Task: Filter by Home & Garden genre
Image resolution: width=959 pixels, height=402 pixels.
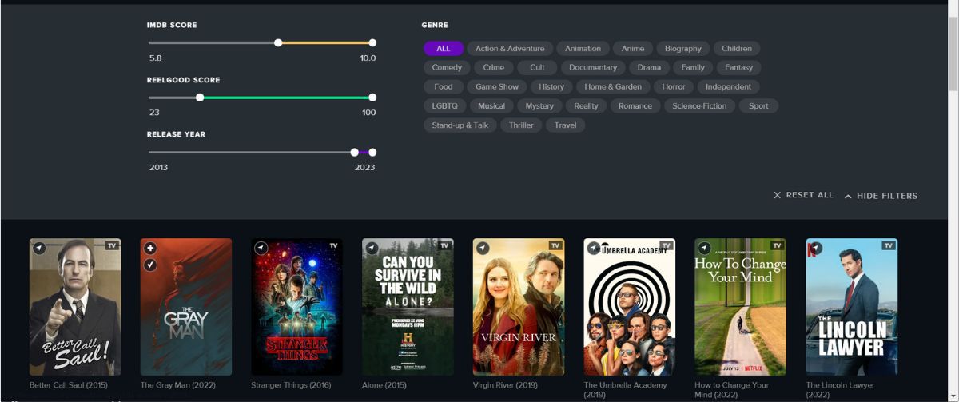Action: coord(613,87)
